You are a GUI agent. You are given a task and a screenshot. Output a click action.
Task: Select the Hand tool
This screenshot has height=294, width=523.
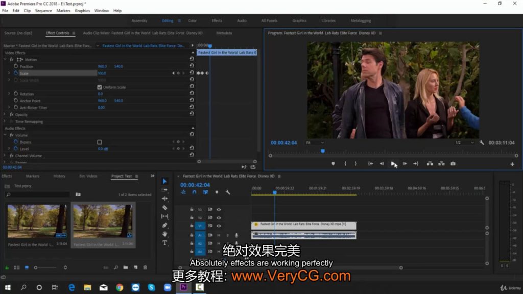(x=165, y=234)
